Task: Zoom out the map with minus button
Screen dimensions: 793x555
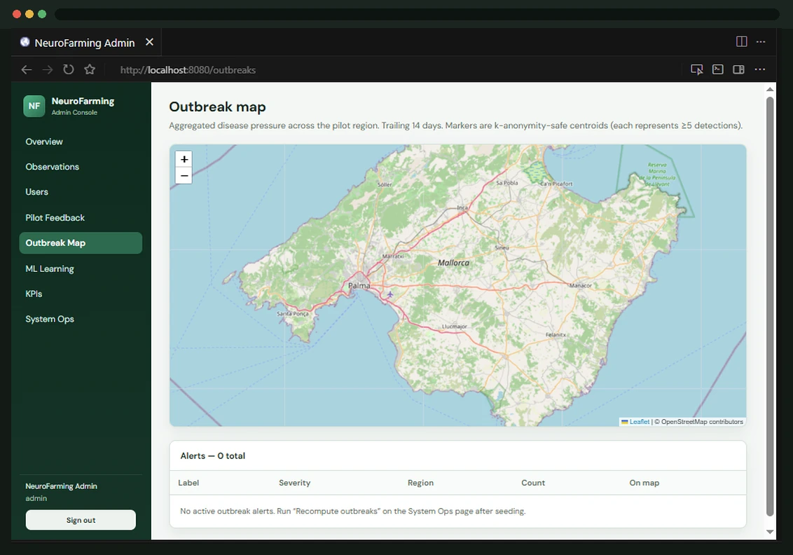Action: [x=184, y=176]
